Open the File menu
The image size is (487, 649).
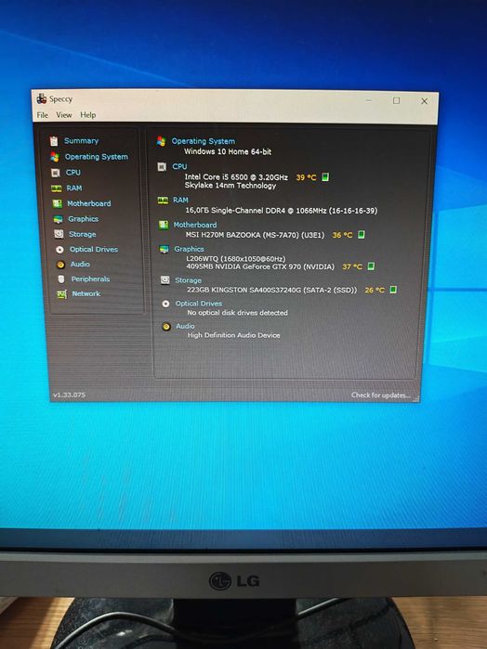click(42, 115)
